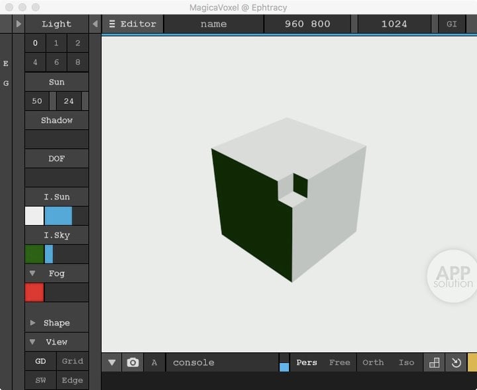Expand the Shape section
The width and height of the screenshot is (477, 390).
tap(32, 322)
